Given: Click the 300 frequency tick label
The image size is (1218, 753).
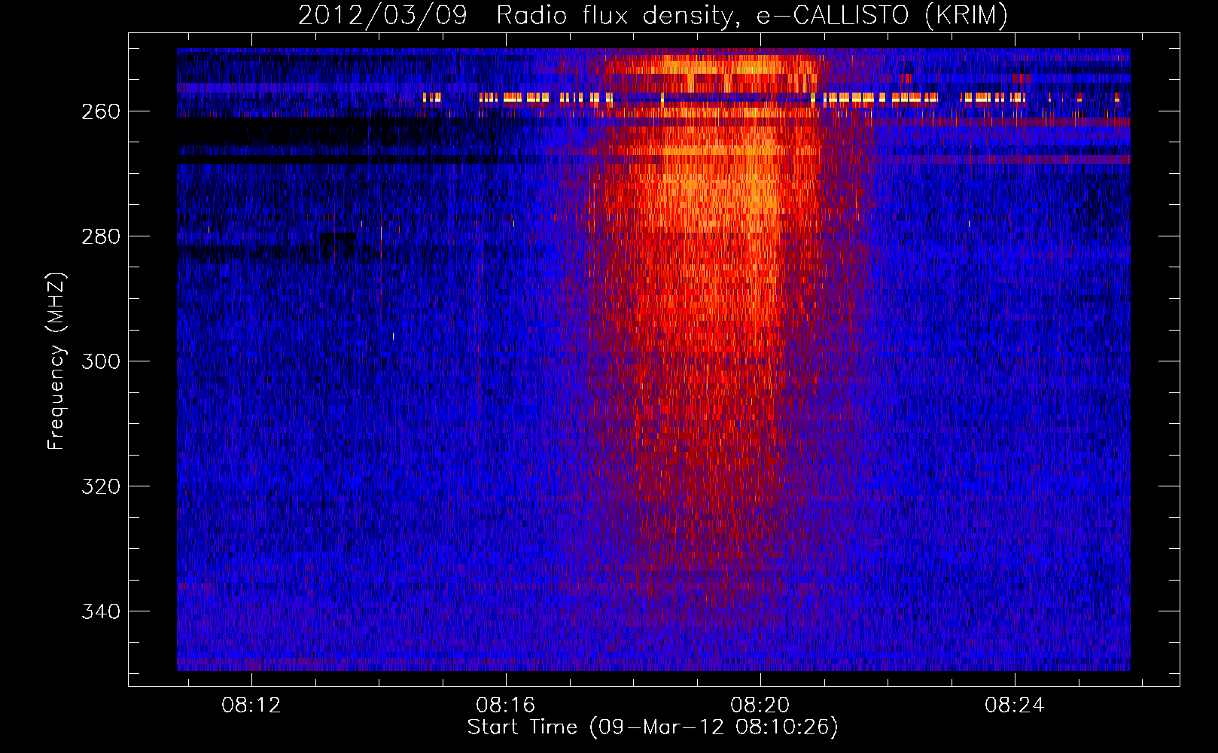Looking at the screenshot, I should pos(101,362).
